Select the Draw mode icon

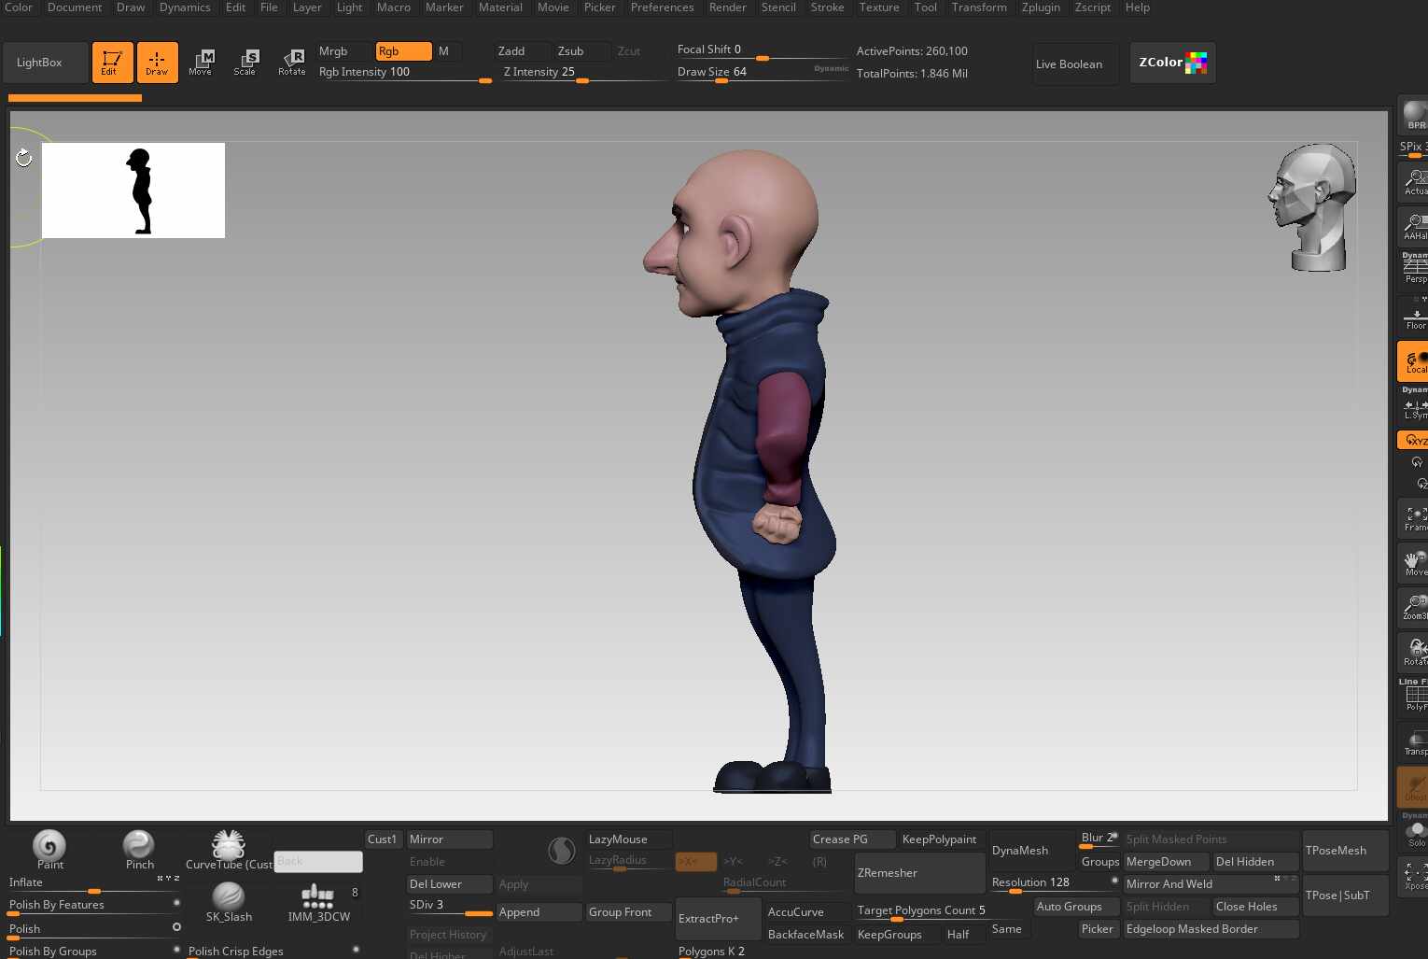tap(157, 63)
